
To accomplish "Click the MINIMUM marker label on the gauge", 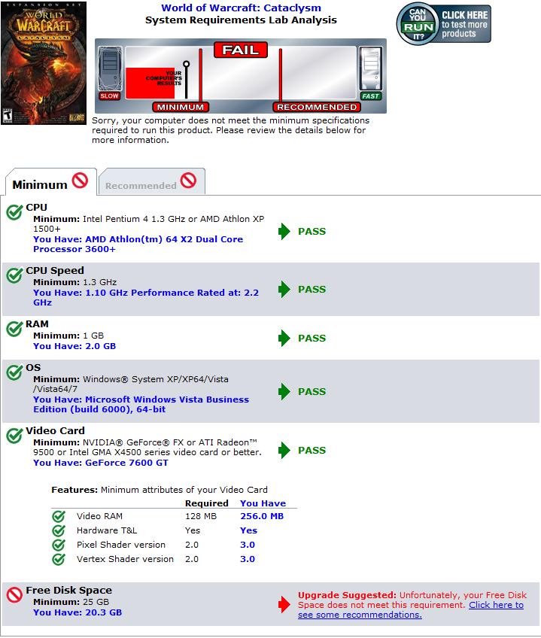I will tap(181, 107).
